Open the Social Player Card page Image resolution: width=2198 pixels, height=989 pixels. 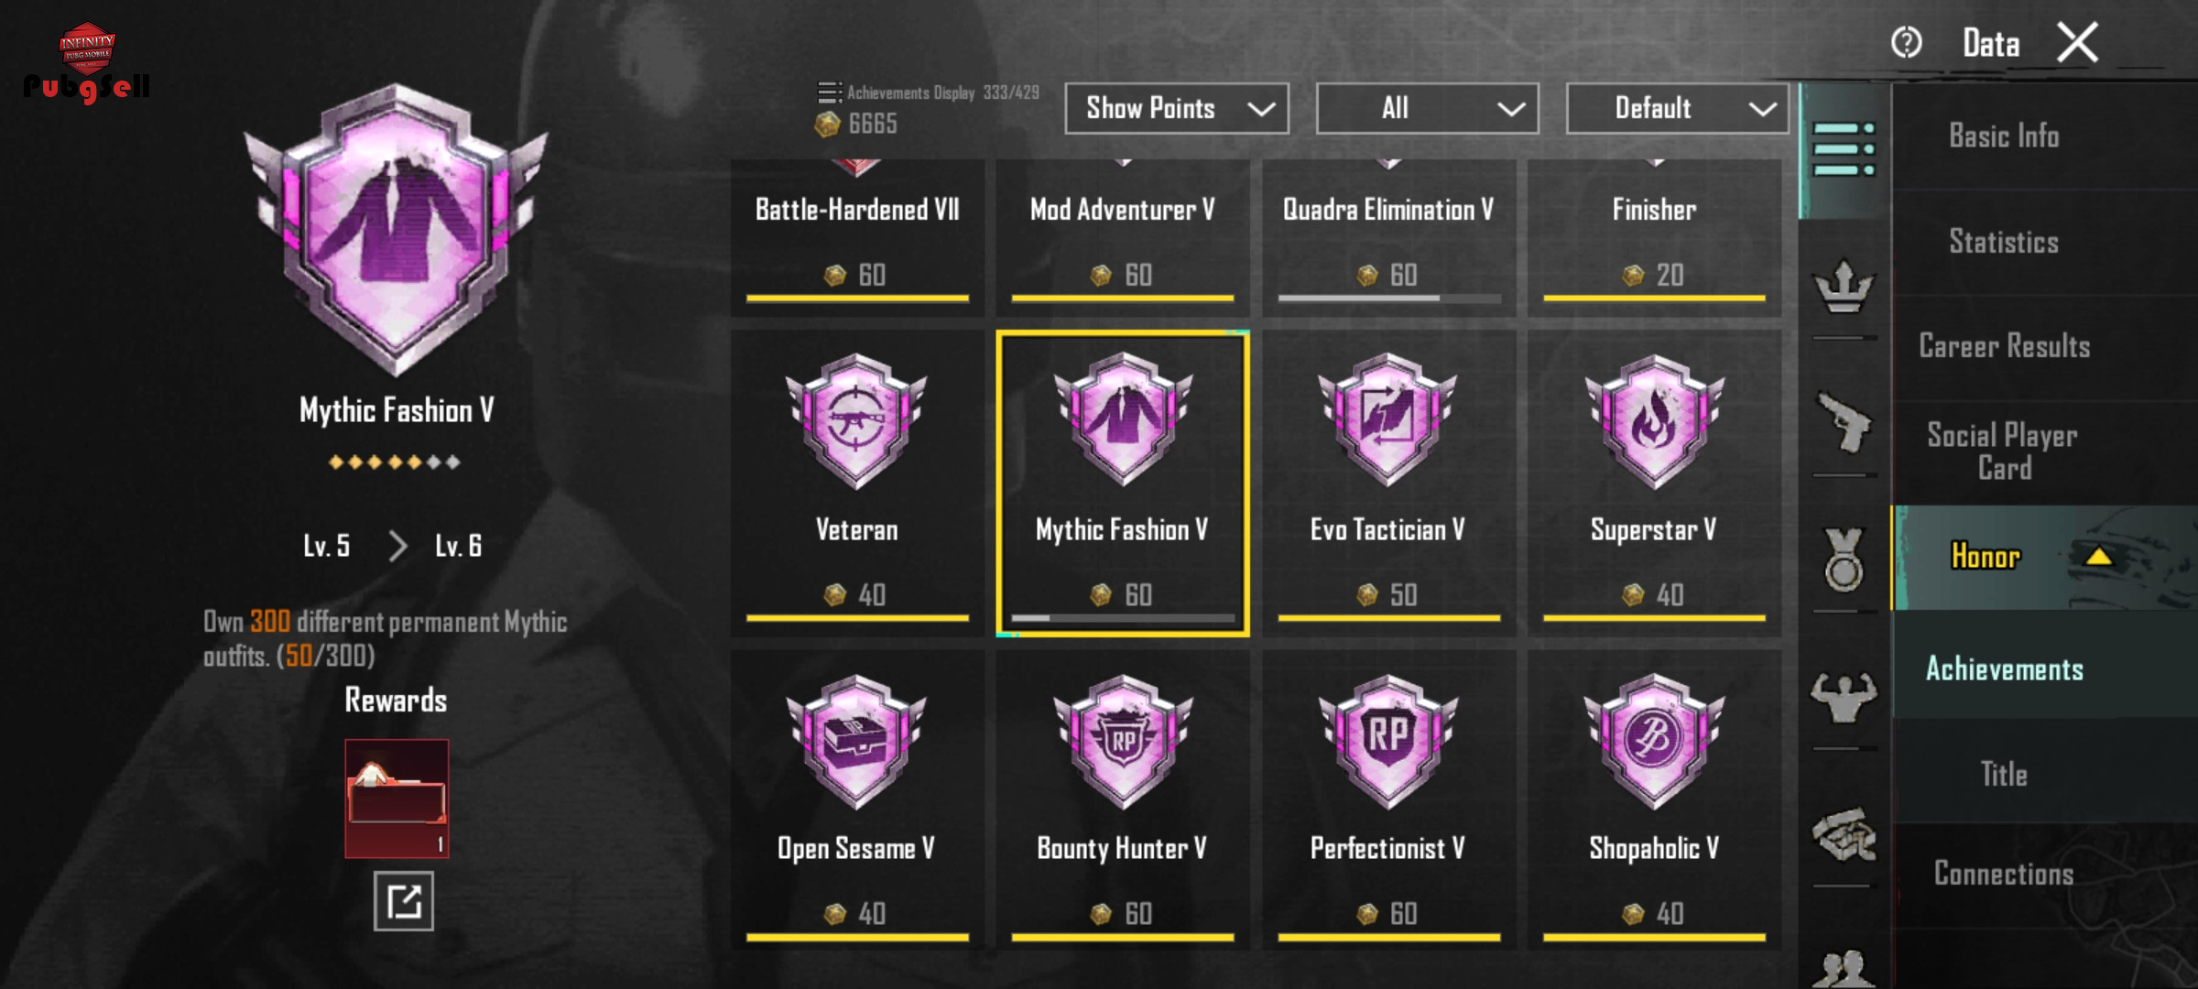point(2004,451)
